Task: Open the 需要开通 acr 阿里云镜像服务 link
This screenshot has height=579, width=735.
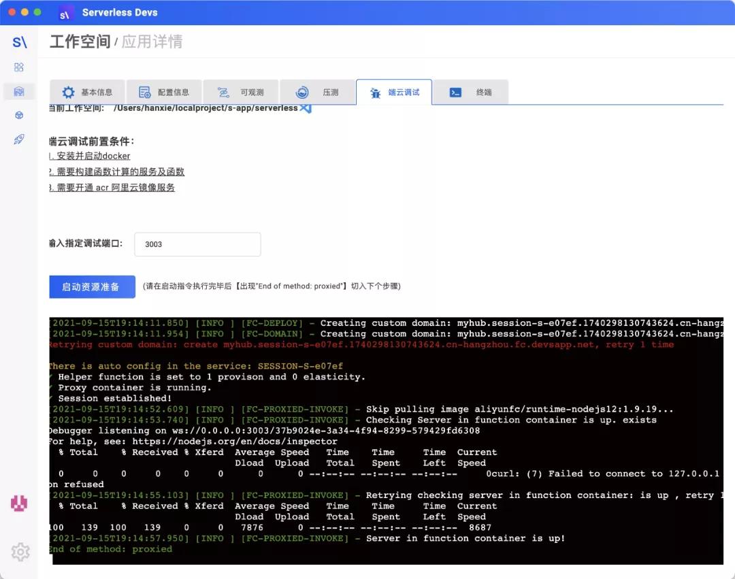Action: [112, 188]
